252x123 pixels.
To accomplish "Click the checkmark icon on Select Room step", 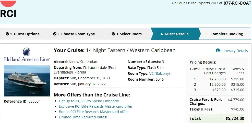I will coord(113,34).
